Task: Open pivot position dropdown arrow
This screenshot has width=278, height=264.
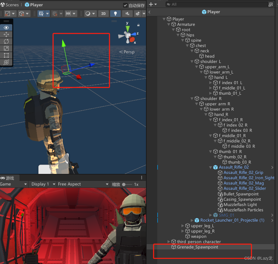Action: tap(14, 14)
